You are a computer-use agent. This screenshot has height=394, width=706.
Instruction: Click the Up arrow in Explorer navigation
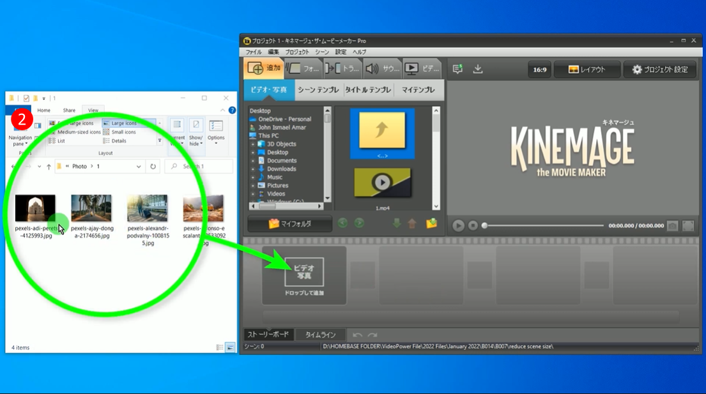tap(49, 167)
